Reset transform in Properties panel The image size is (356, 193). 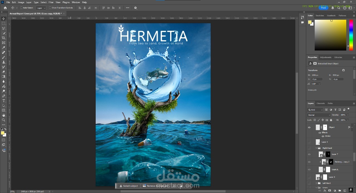pos(343,70)
